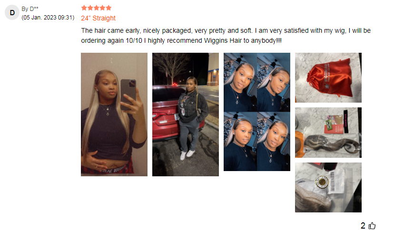Image resolution: width=394 pixels, height=230 pixels.
Task: Open the wig with barcode tag photo
Action: 328,187
